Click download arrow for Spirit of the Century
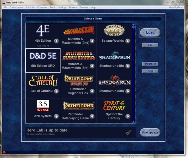The image size is (188, 158). click(x=128, y=116)
